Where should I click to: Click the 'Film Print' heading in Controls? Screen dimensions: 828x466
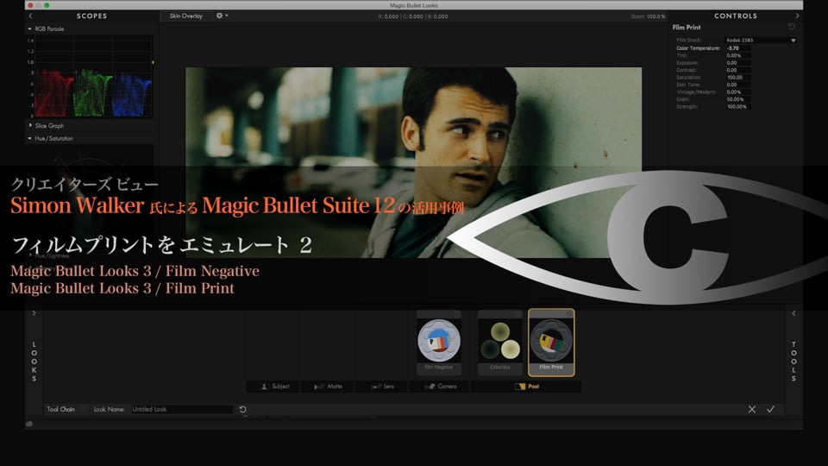pyautogui.click(x=687, y=27)
